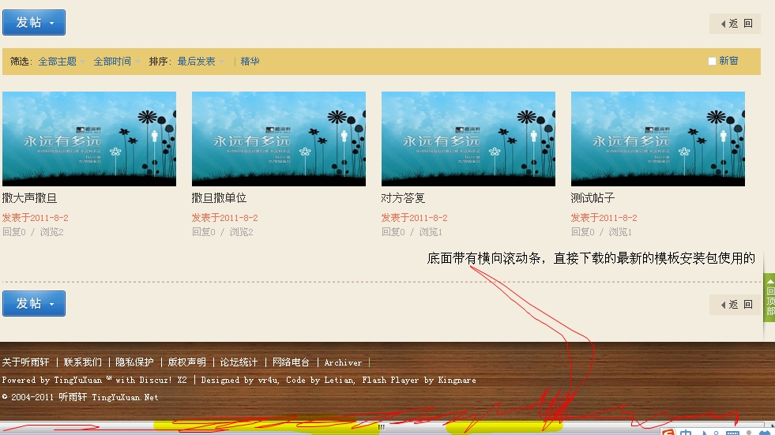
Task: Click reply/view count under 测试帖子
Action: (x=601, y=232)
